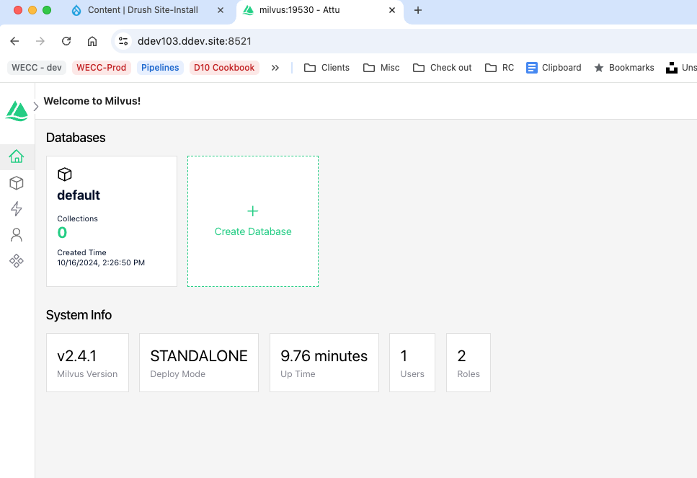Open the WECC - dev bookmark
This screenshot has width=697, height=478.
37,68
